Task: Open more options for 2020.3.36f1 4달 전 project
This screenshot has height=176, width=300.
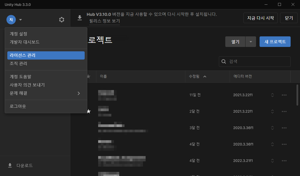Action: pyautogui.click(x=284, y=144)
